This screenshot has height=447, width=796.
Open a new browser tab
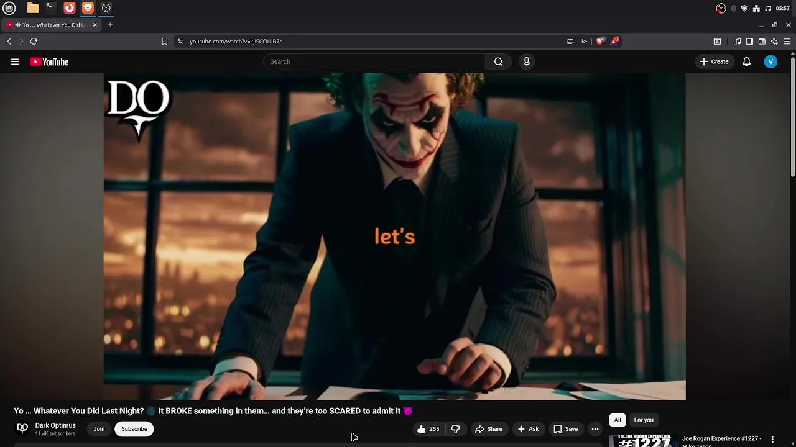tap(110, 25)
